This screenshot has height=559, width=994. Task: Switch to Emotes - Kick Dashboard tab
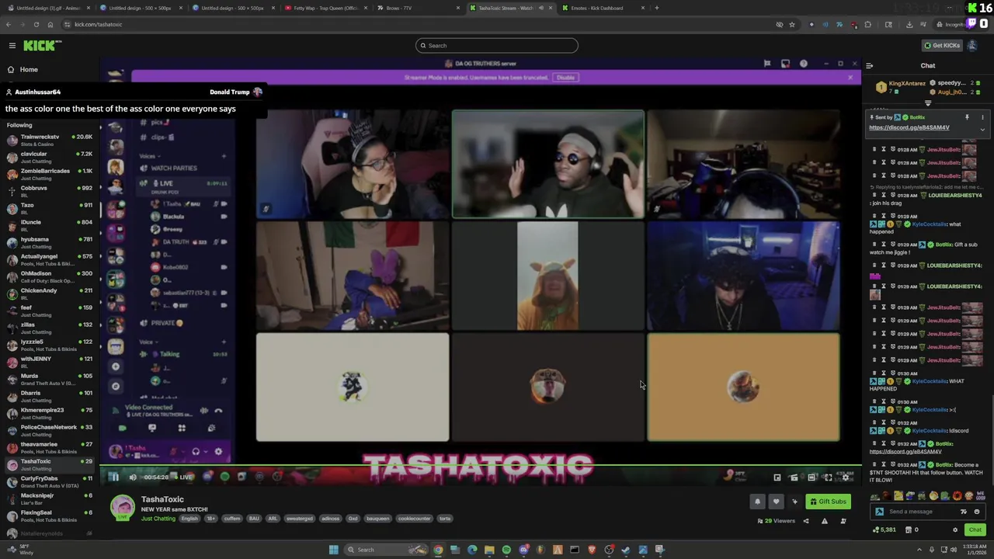603,8
